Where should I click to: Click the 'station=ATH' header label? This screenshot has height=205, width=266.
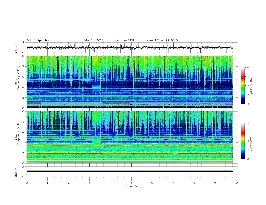tap(125, 40)
